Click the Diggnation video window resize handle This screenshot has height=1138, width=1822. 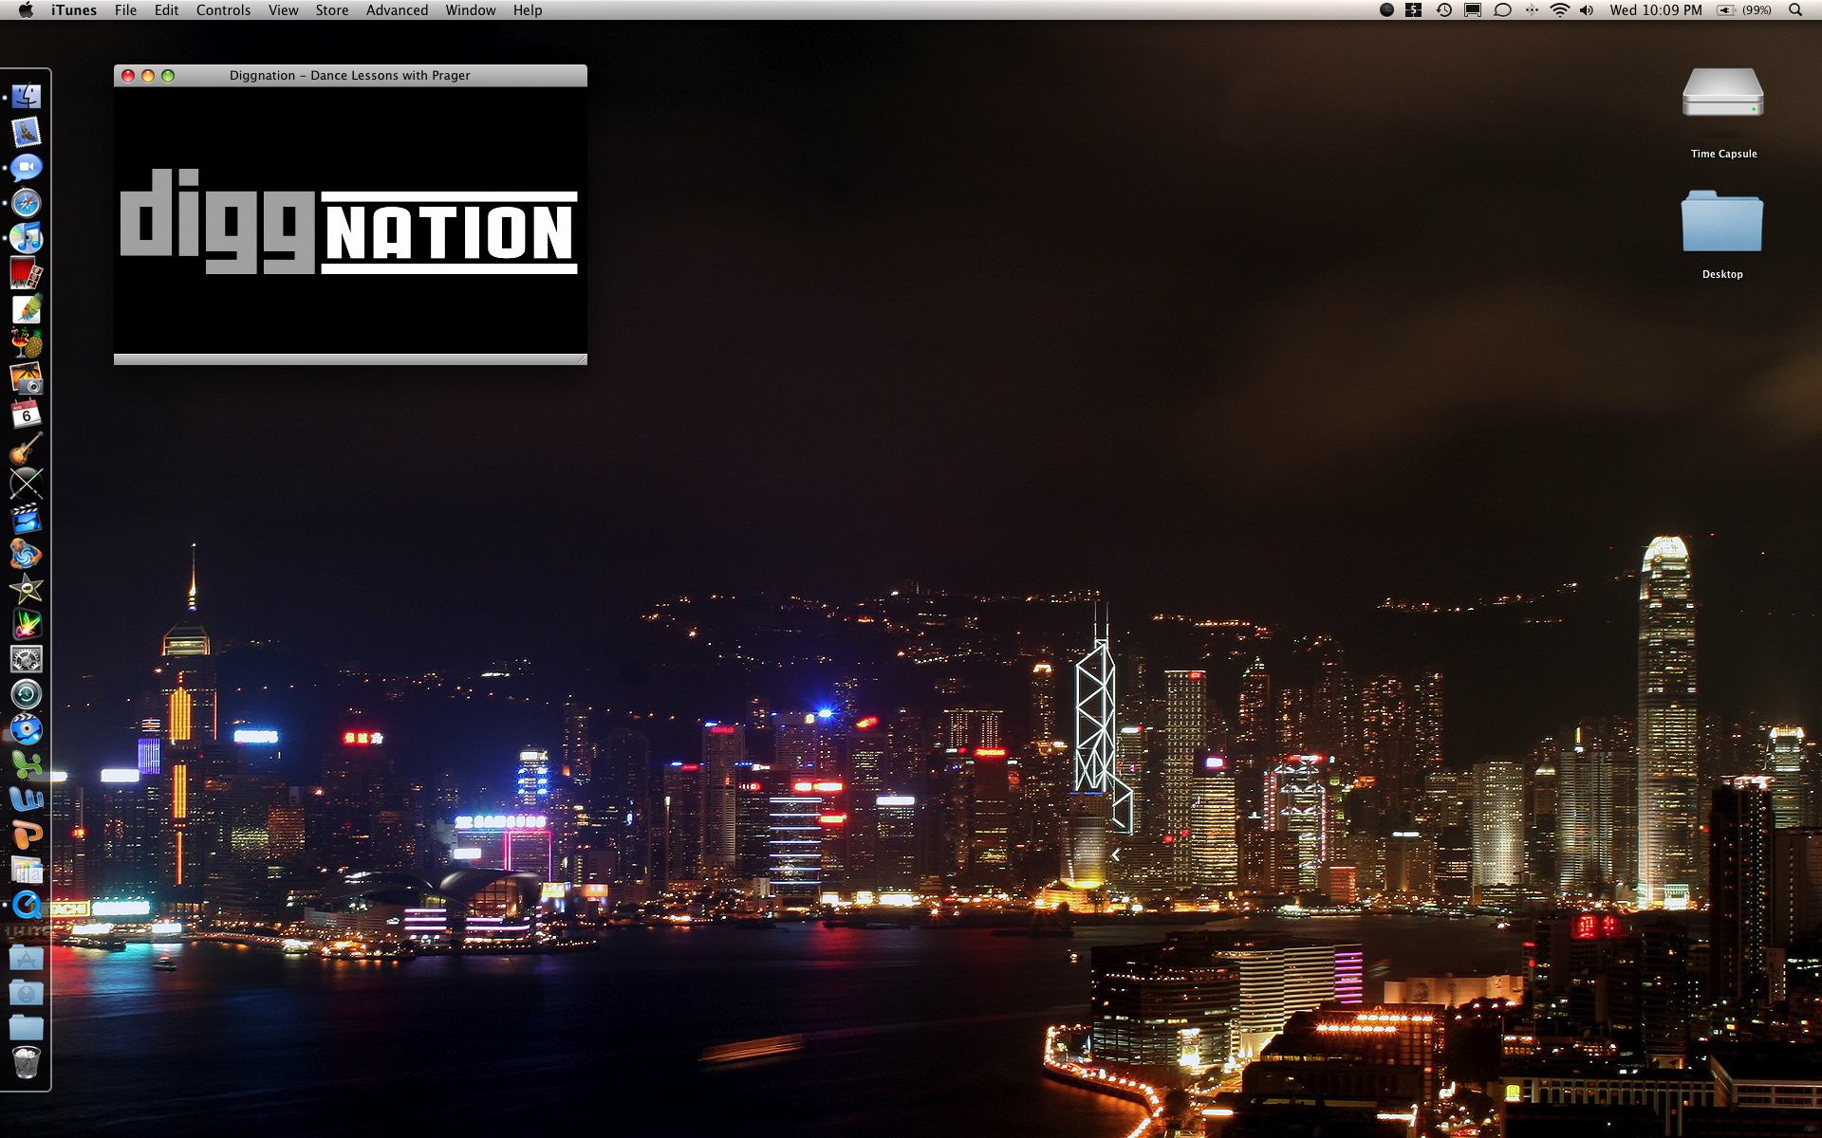(581, 359)
